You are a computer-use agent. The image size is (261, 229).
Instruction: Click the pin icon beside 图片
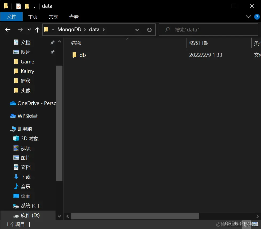[52, 52]
